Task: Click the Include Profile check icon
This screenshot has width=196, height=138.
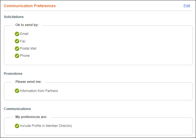Action: point(17,126)
